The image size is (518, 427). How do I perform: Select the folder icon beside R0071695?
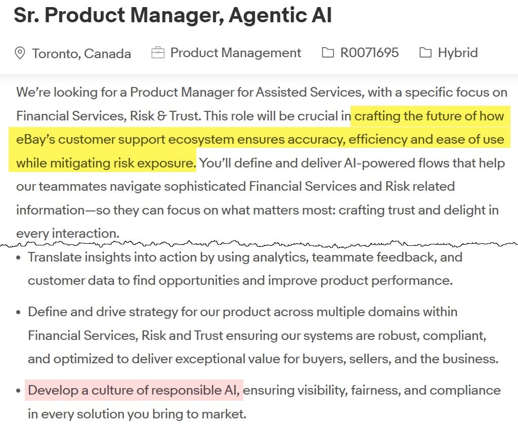click(x=328, y=53)
